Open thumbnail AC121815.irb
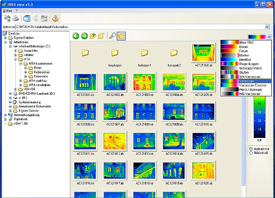 coord(204,141)
